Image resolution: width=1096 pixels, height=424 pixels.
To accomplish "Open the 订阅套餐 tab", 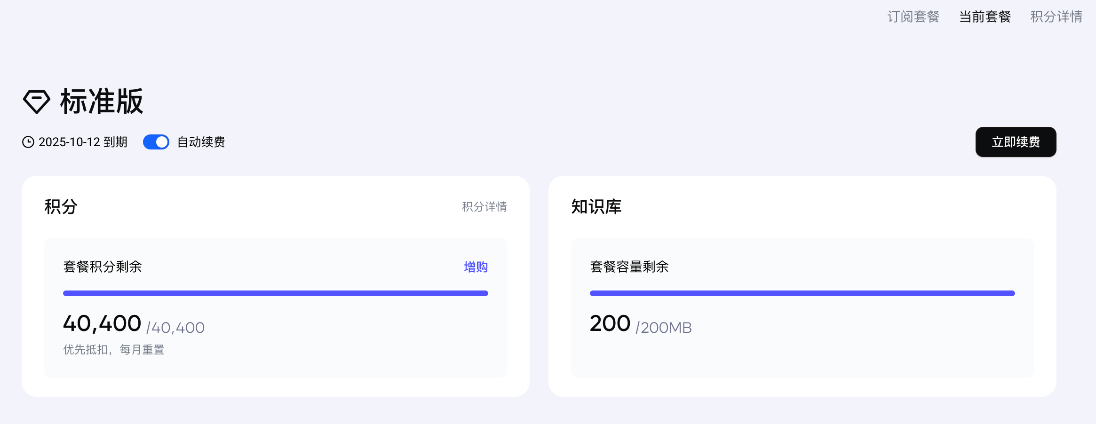I will [x=913, y=17].
